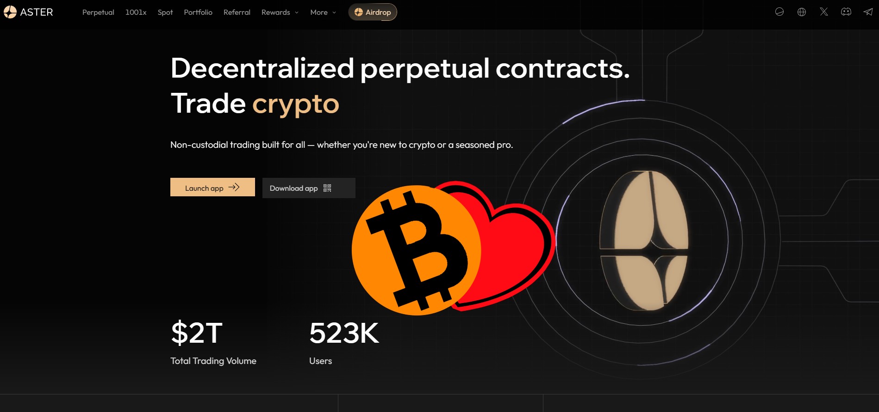The height and width of the screenshot is (412, 879).
Task: Open the Discord community icon
Action: [846, 12]
